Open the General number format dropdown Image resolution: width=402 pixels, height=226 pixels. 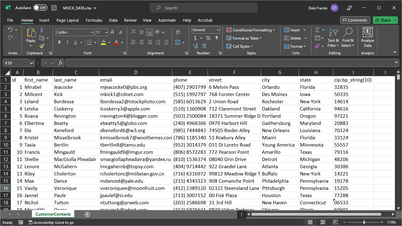click(x=218, y=30)
